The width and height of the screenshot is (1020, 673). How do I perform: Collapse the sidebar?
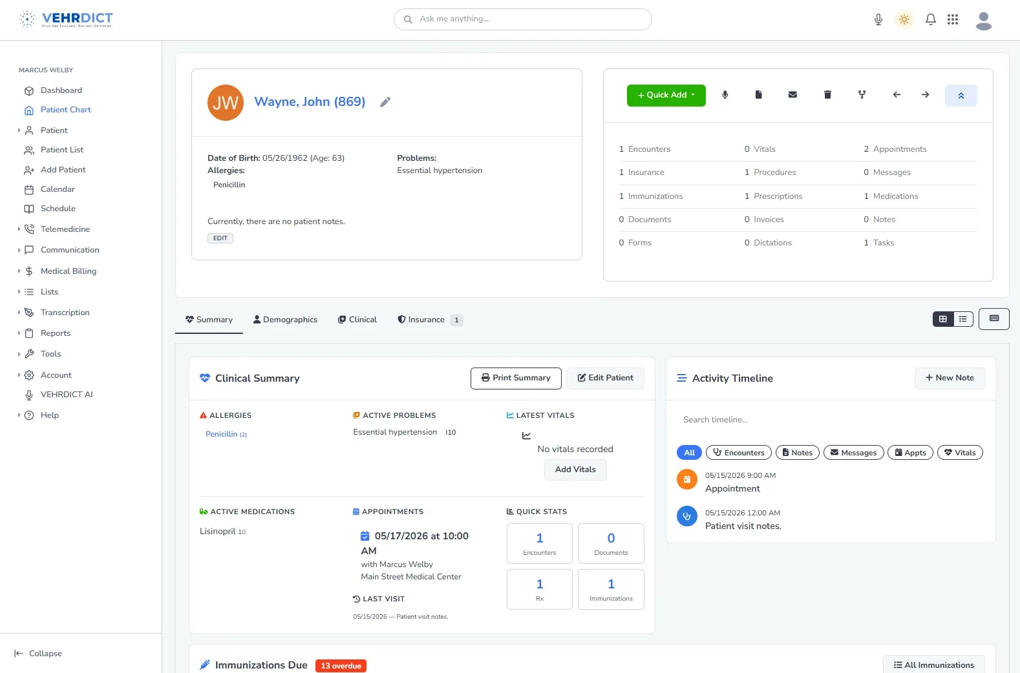click(x=39, y=654)
